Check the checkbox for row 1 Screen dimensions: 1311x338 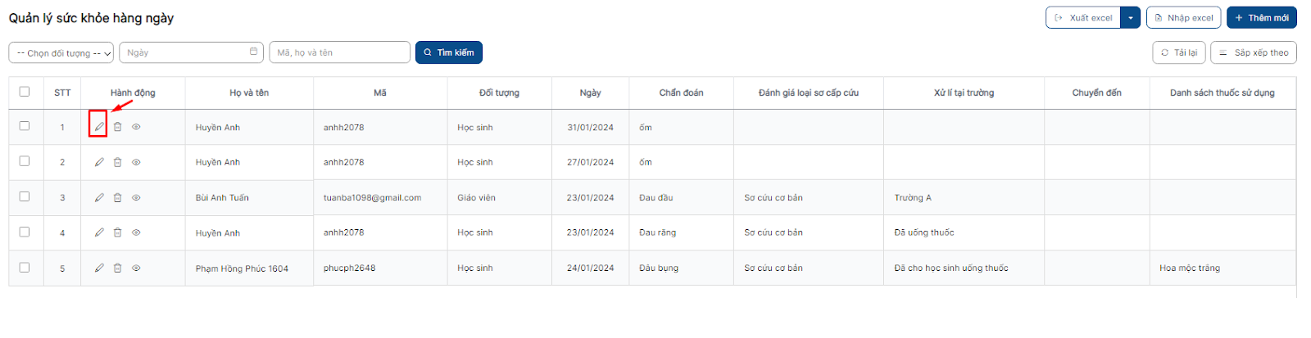click(x=25, y=126)
